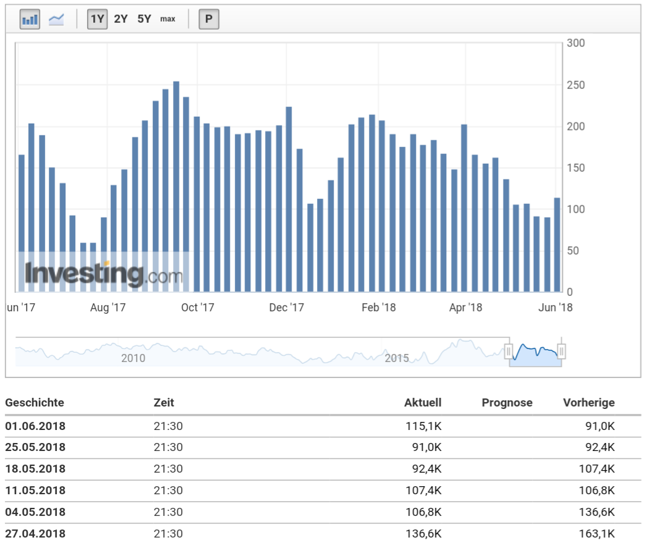652x548 pixels.
Task: Click the Geschichte column header
Action: [35, 403]
